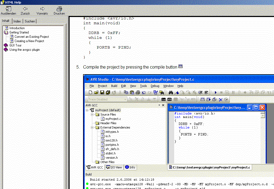Click the New File icon in AVR Studio
Viewport: 274px width, 189px height.
tap(90, 92)
